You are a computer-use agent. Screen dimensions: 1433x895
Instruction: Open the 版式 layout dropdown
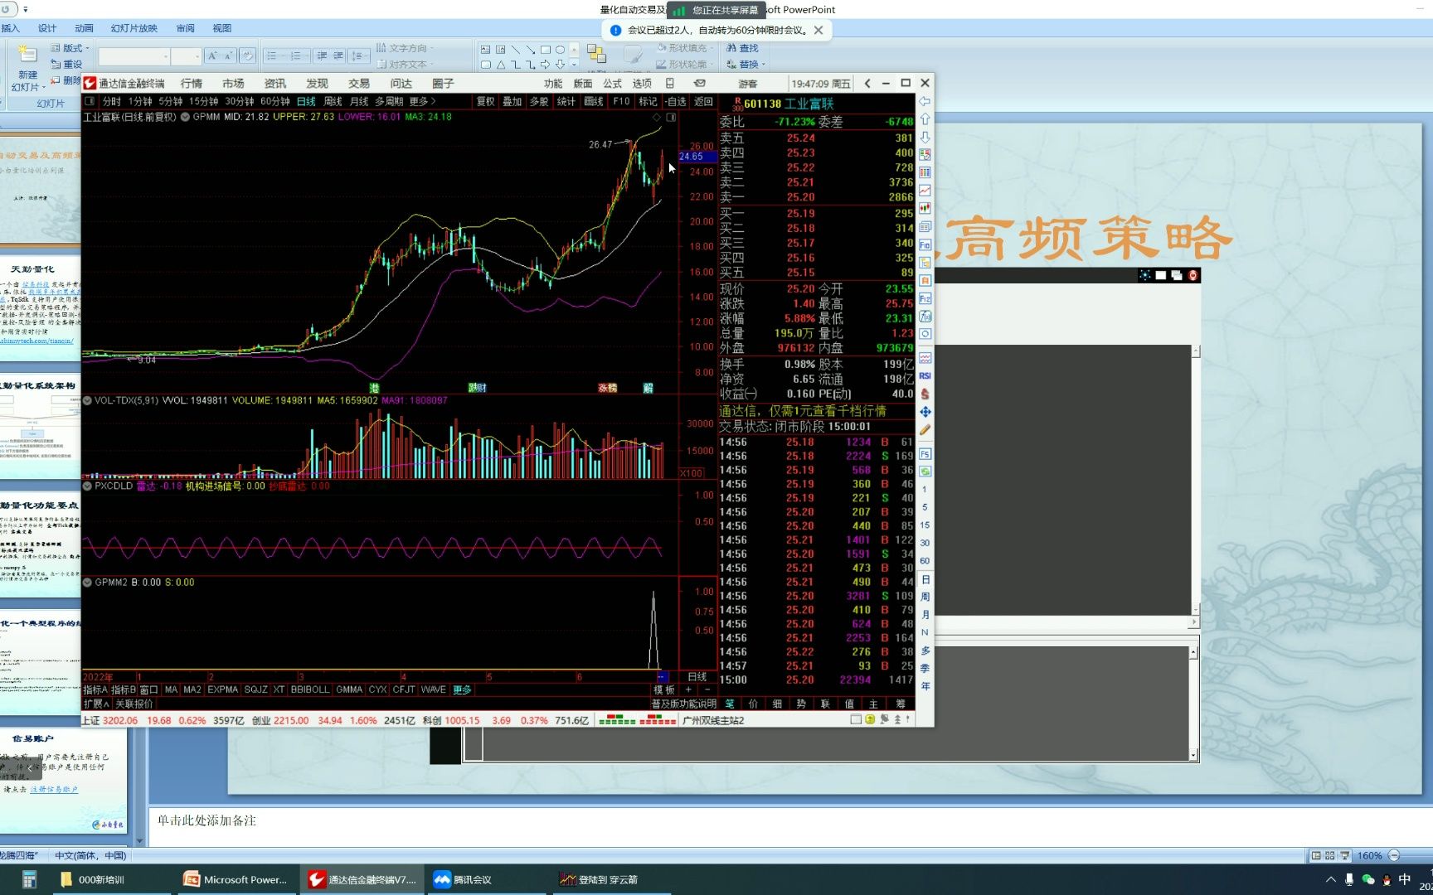point(70,48)
